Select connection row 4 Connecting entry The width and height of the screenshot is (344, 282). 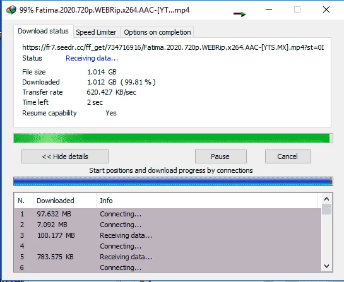(168, 246)
